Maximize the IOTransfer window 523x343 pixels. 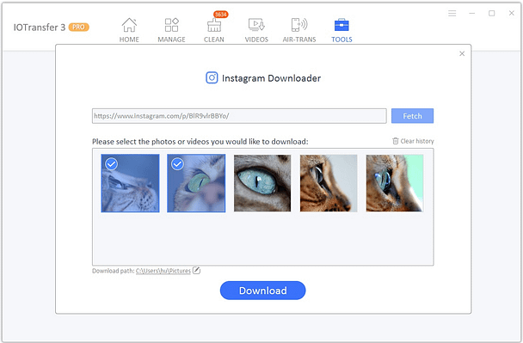tap(492, 14)
